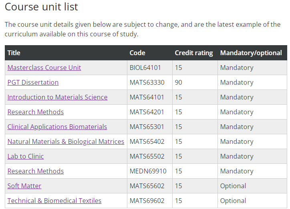Open the Lab to Clinic link
Viewport: 290px width, 209px height.
tap(26, 156)
